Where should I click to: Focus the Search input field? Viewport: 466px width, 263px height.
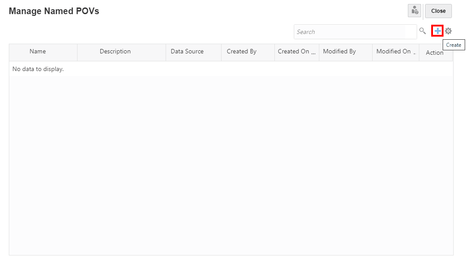point(355,32)
